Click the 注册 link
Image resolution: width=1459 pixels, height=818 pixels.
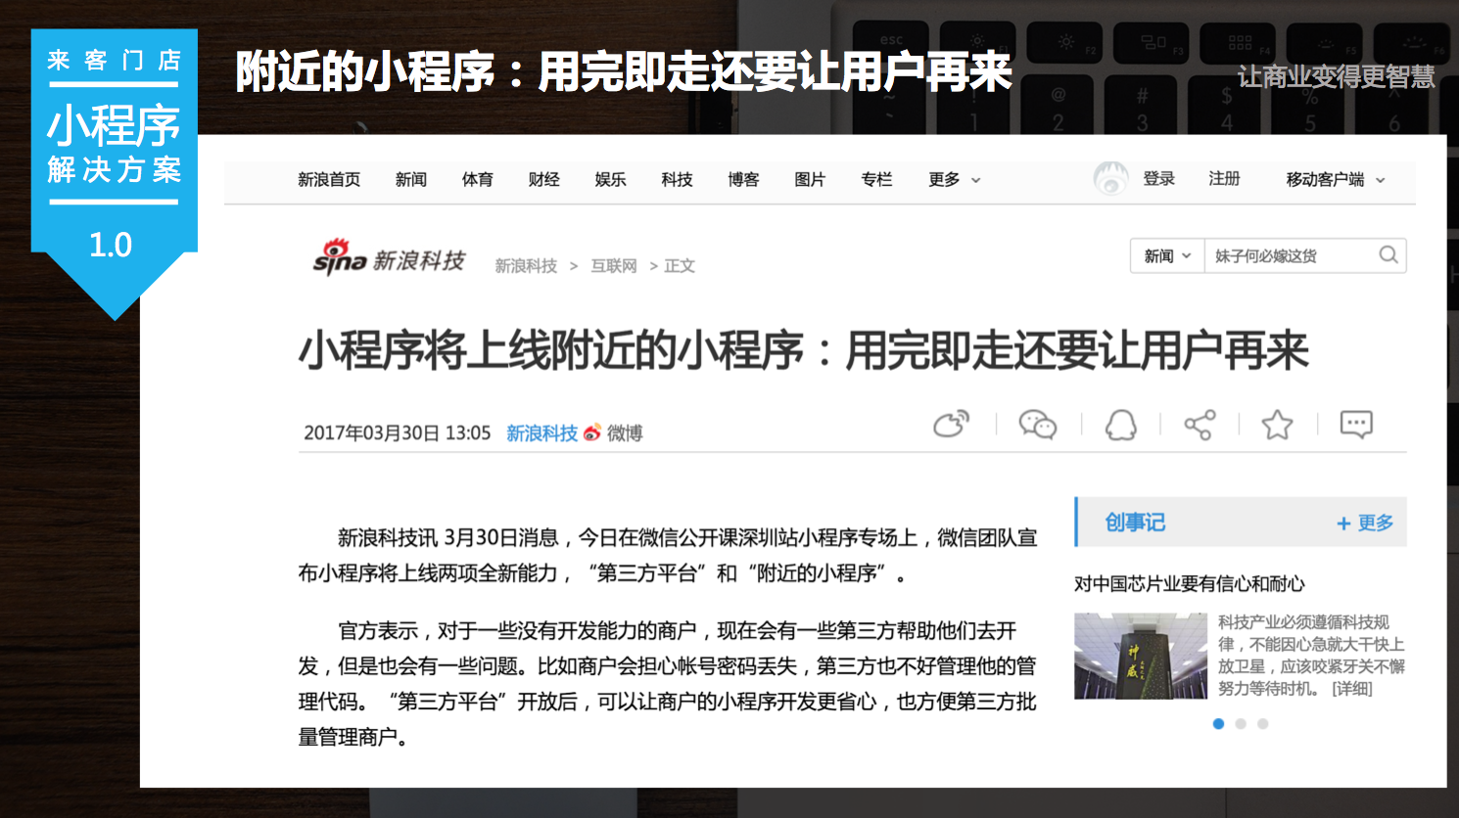pyautogui.click(x=1224, y=179)
